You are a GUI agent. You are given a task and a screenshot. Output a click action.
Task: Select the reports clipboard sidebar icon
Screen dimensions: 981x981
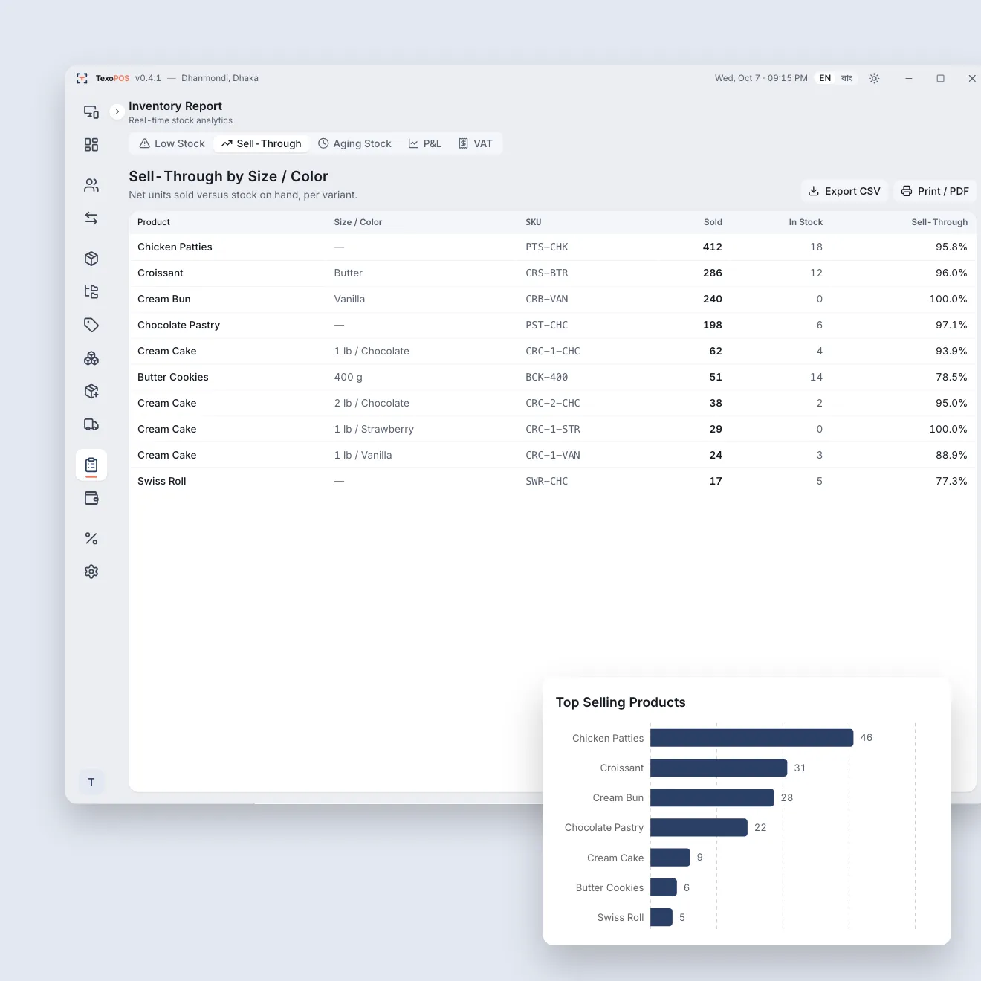[91, 465]
